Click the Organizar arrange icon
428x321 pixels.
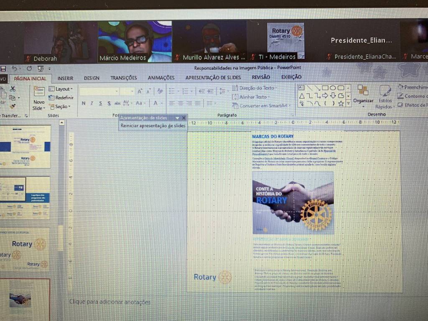(363, 91)
